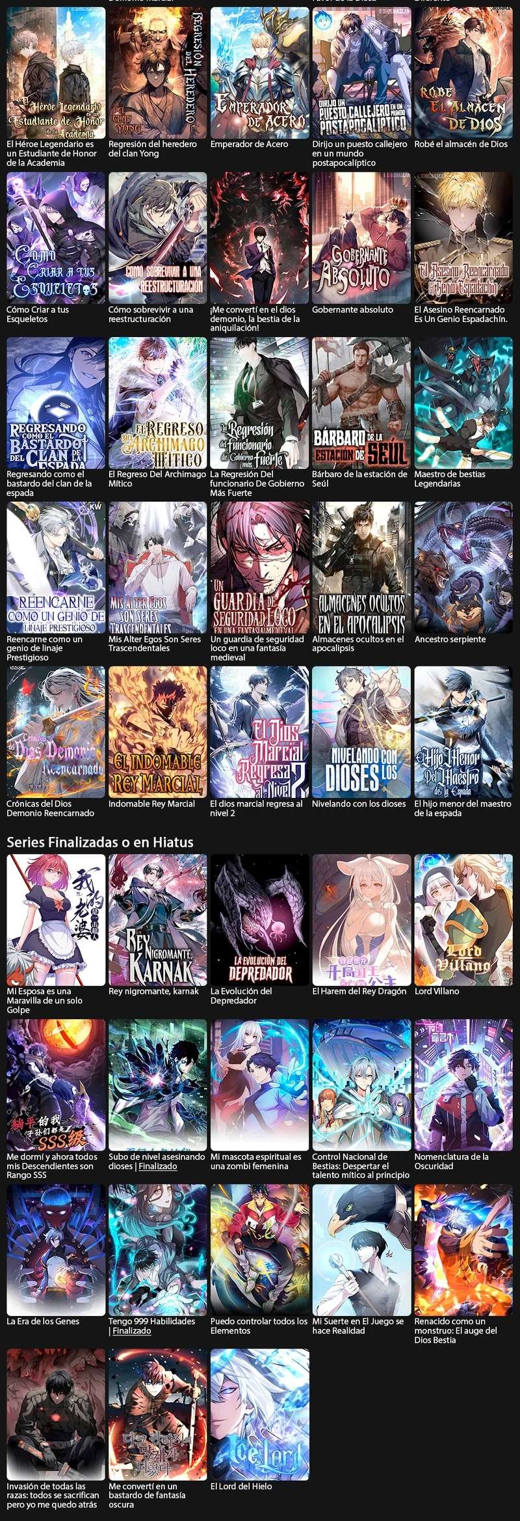Viewport: 520px width, 1521px height.
Task: Open the Ancestro serpiente cover thumbnail
Action: pos(463,568)
